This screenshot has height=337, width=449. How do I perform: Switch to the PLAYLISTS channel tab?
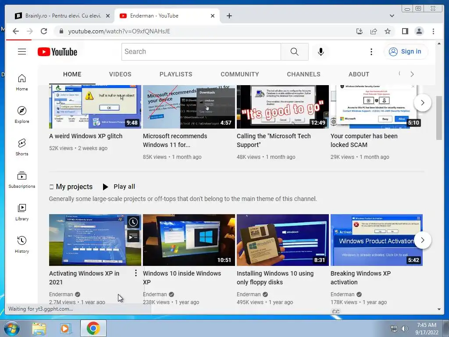[176, 74]
